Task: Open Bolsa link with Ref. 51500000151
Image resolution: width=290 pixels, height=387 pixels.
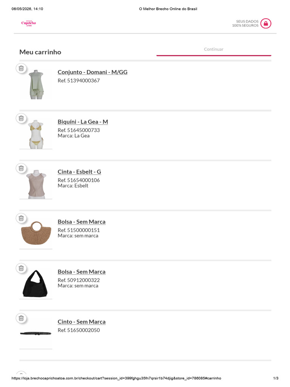Action: pyautogui.click(x=82, y=221)
